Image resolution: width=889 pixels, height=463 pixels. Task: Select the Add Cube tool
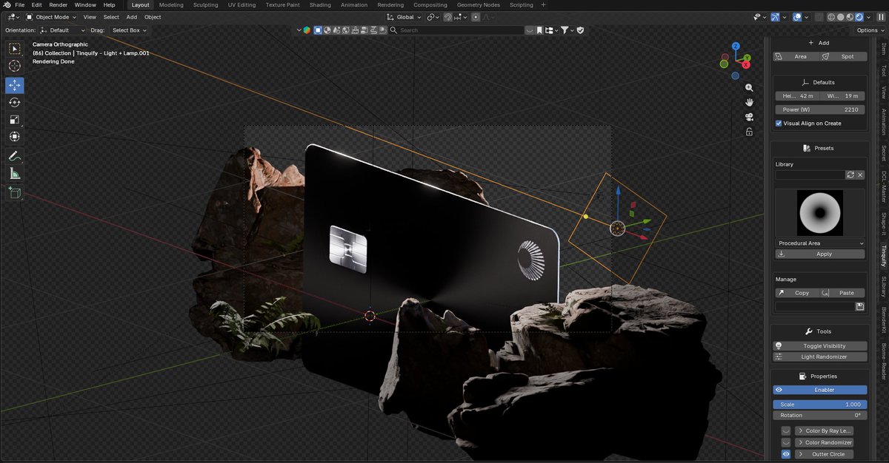15,193
